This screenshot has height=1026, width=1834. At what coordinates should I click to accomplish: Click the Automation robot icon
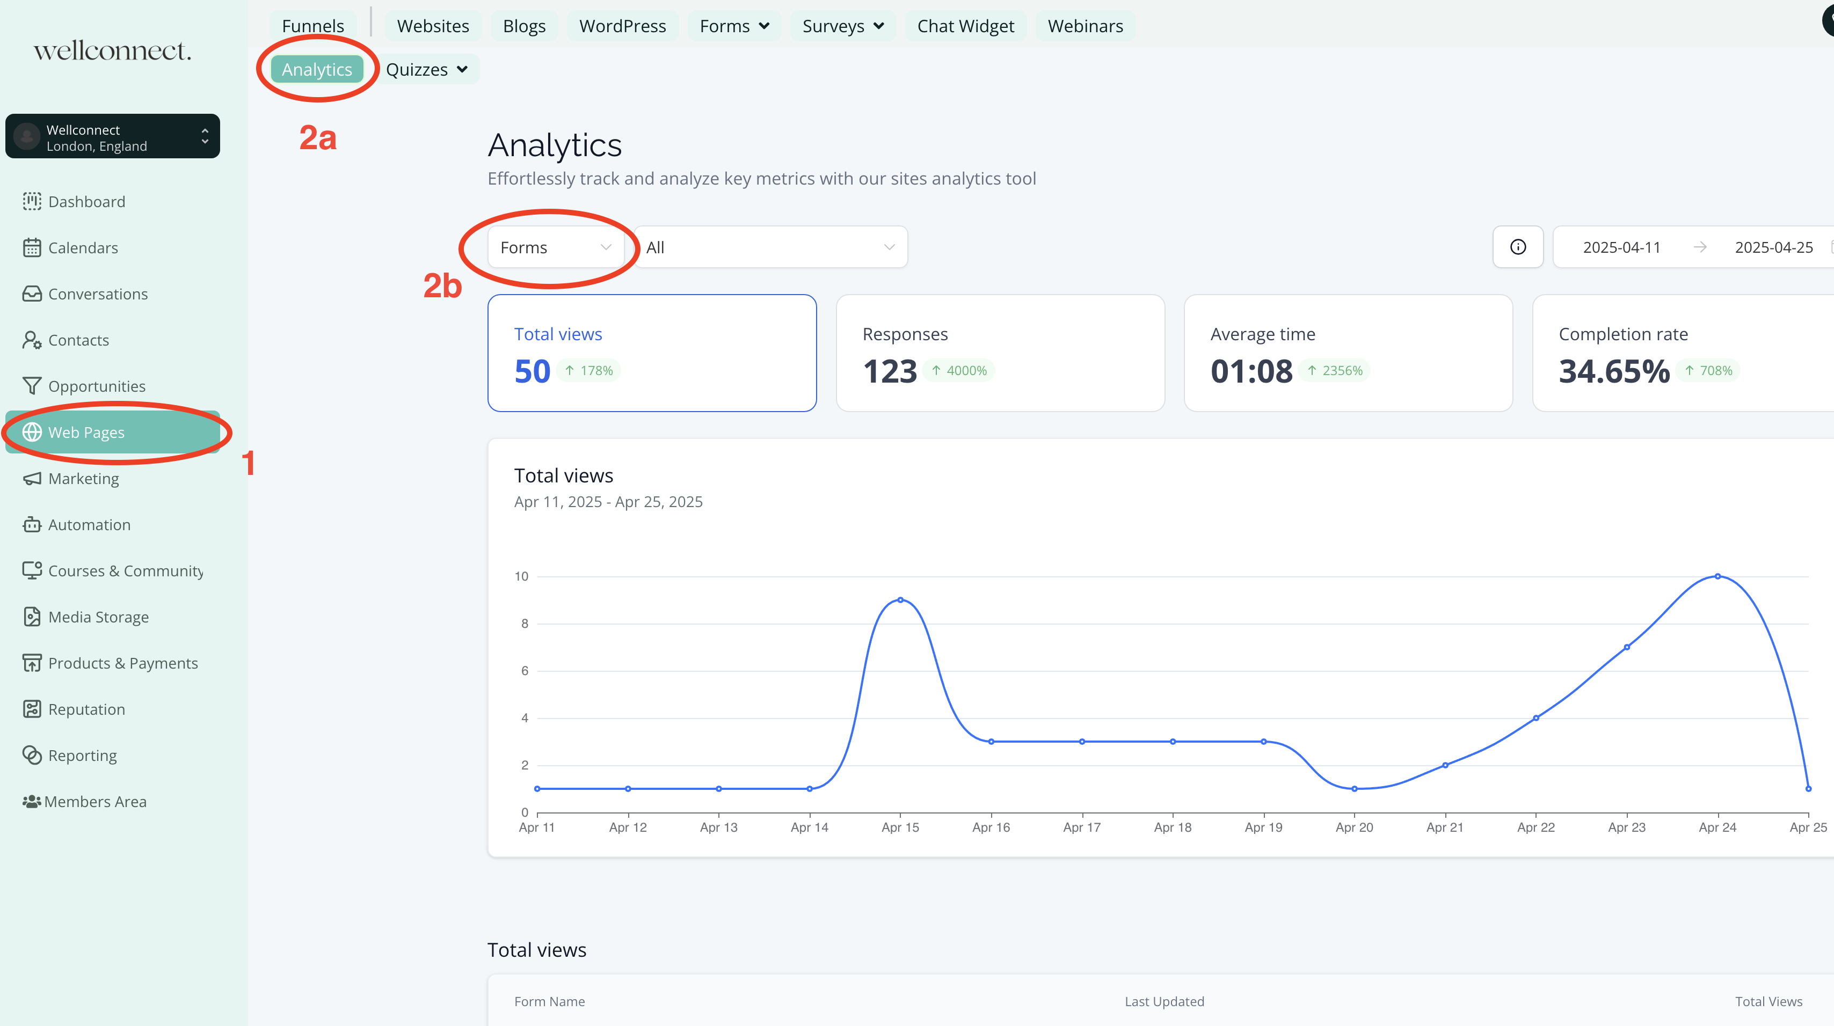[31, 524]
